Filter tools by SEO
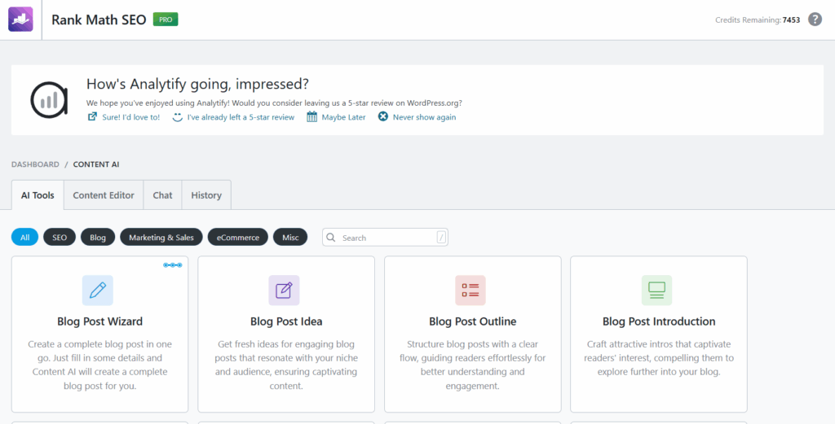 tap(60, 238)
